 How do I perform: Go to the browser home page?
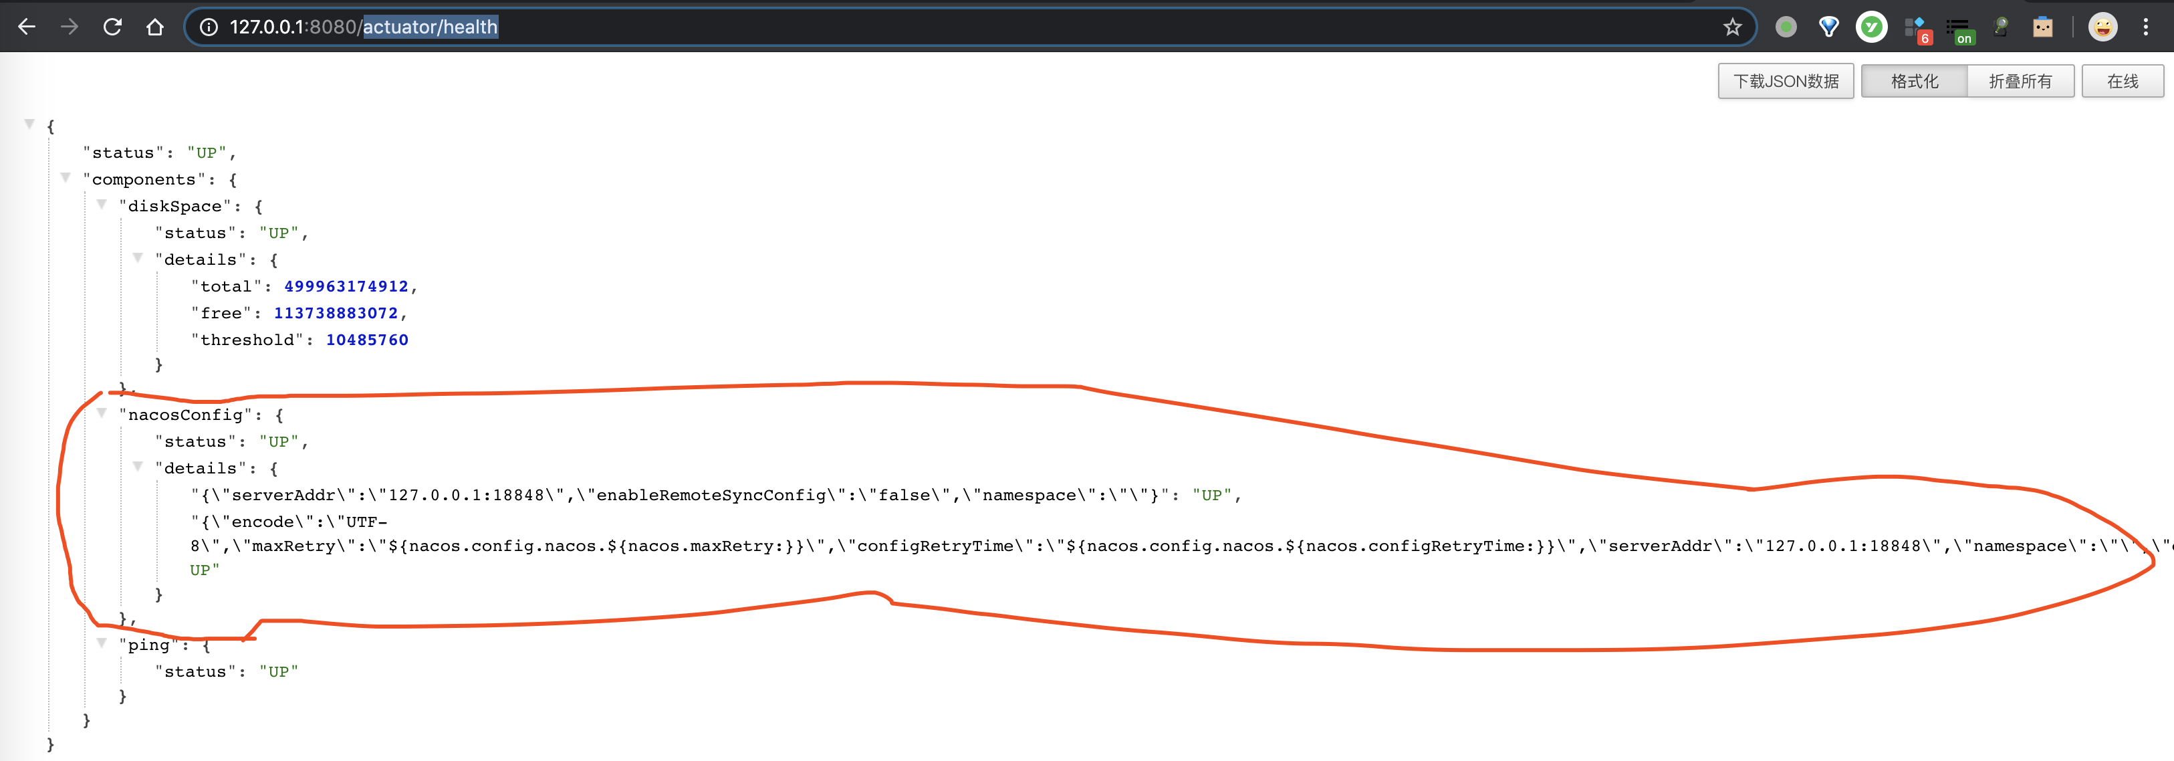tap(154, 27)
